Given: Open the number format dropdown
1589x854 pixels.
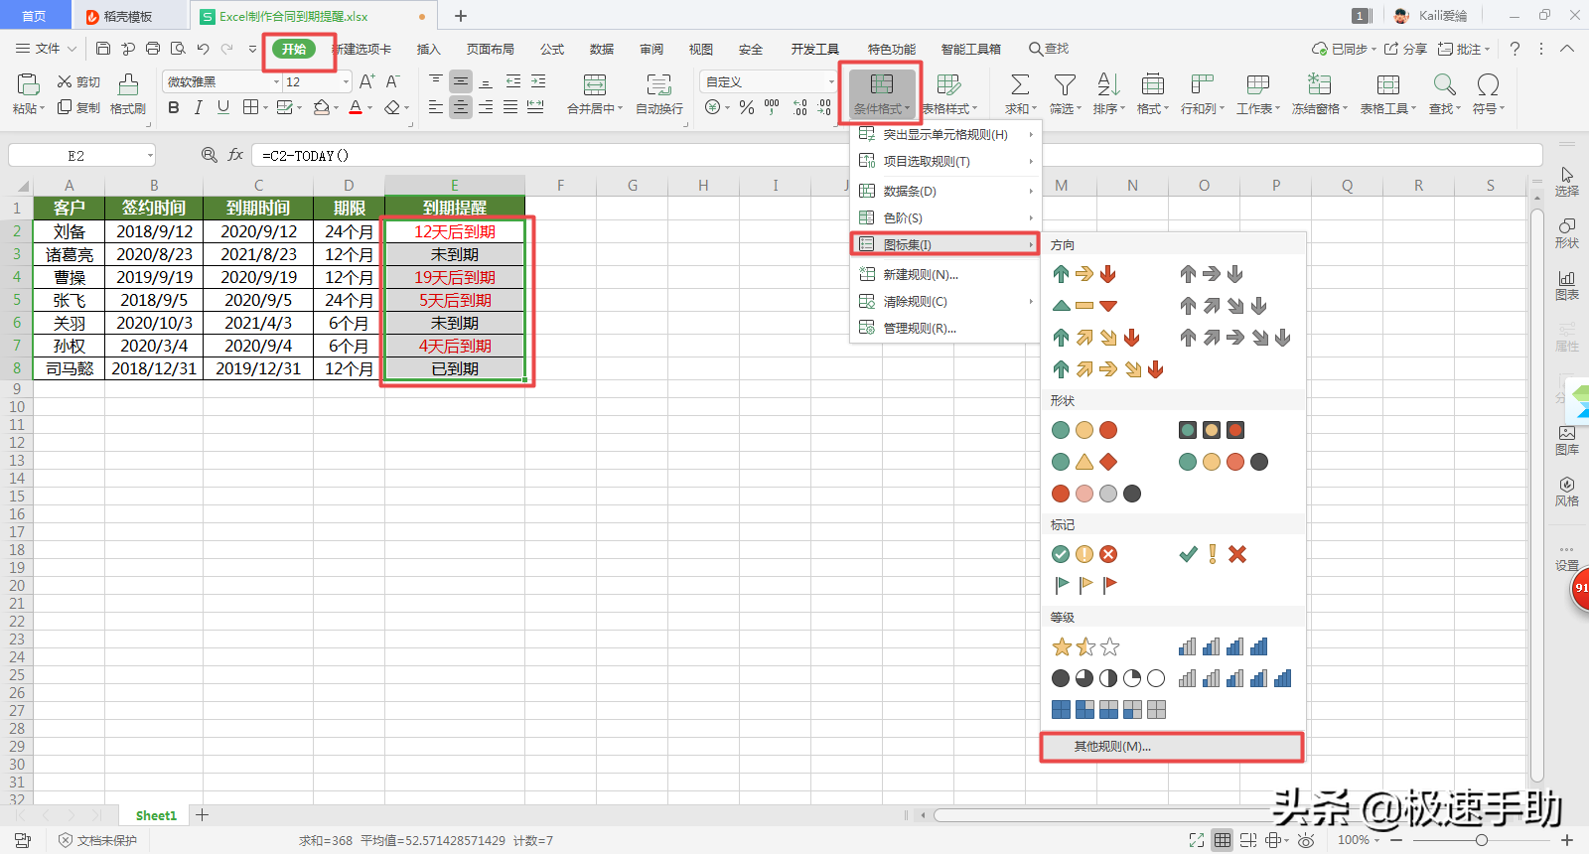Looking at the screenshot, I should point(831,82).
